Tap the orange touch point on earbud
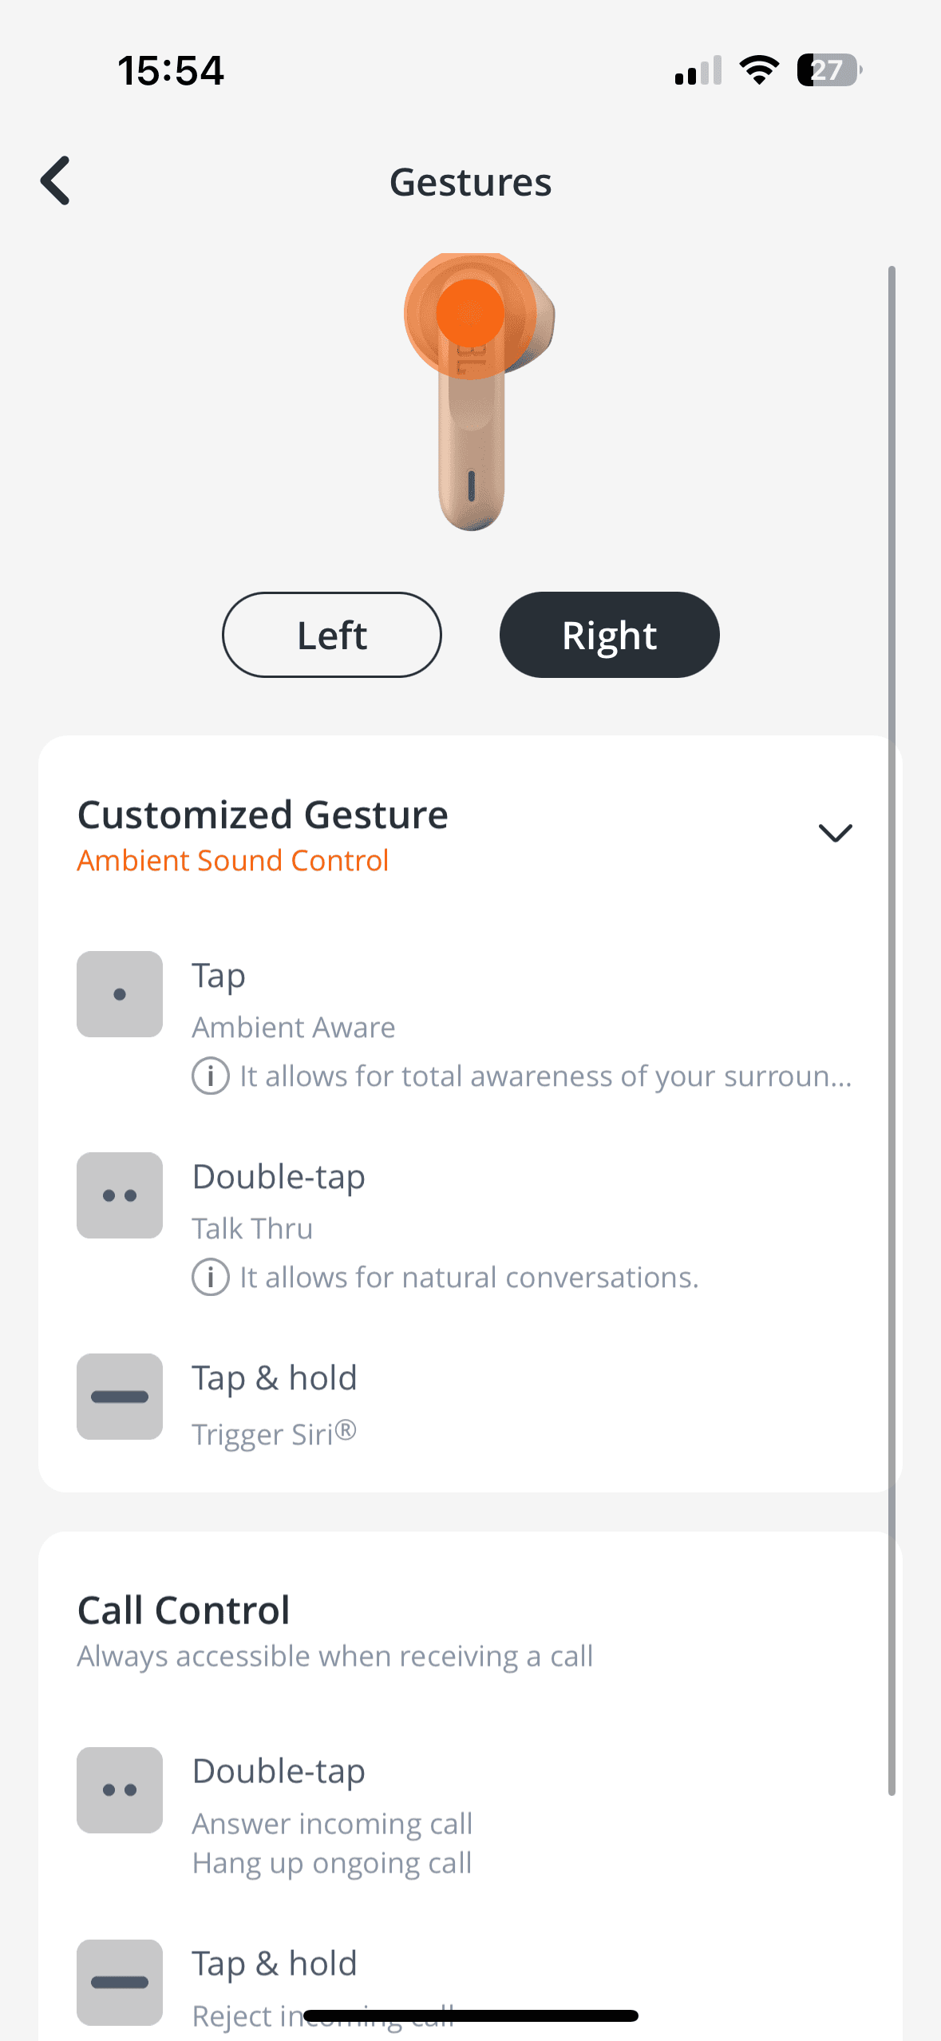The image size is (941, 2041). 470,313
